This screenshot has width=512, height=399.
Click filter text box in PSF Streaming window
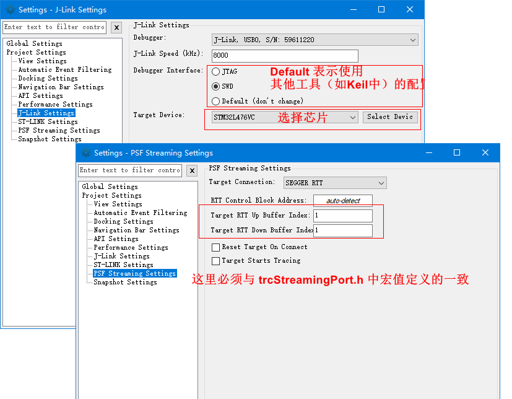[x=130, y=170]
